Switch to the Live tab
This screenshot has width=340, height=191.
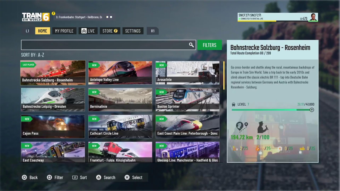coord(88,31)
